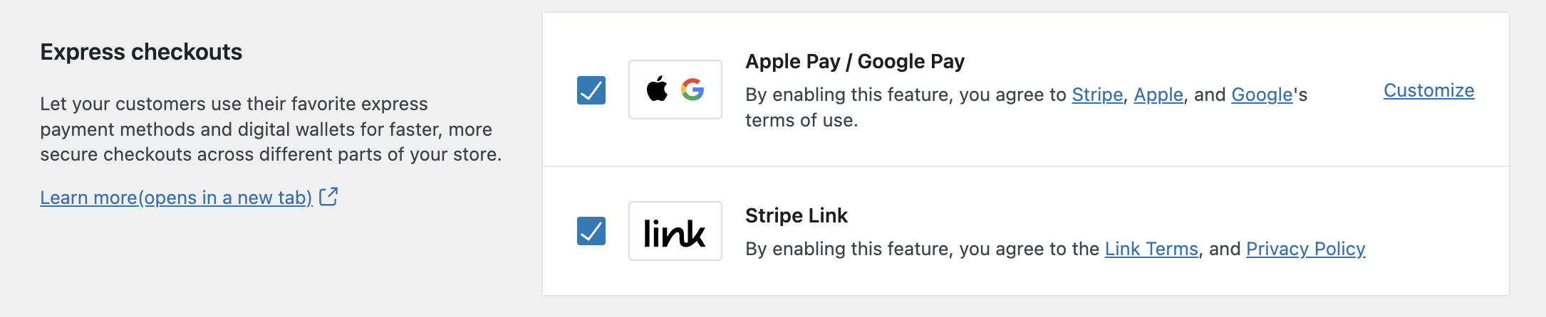Click the divider between the two payment rows
The width and height of the screenshot is (1546, 317).
1026,166
